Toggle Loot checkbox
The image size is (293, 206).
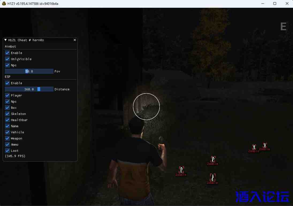(7, 151)
